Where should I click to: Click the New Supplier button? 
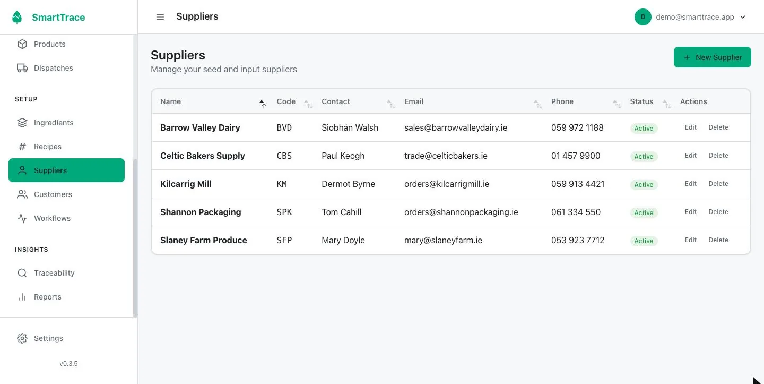pyautogui.click(x=713, y=57)
